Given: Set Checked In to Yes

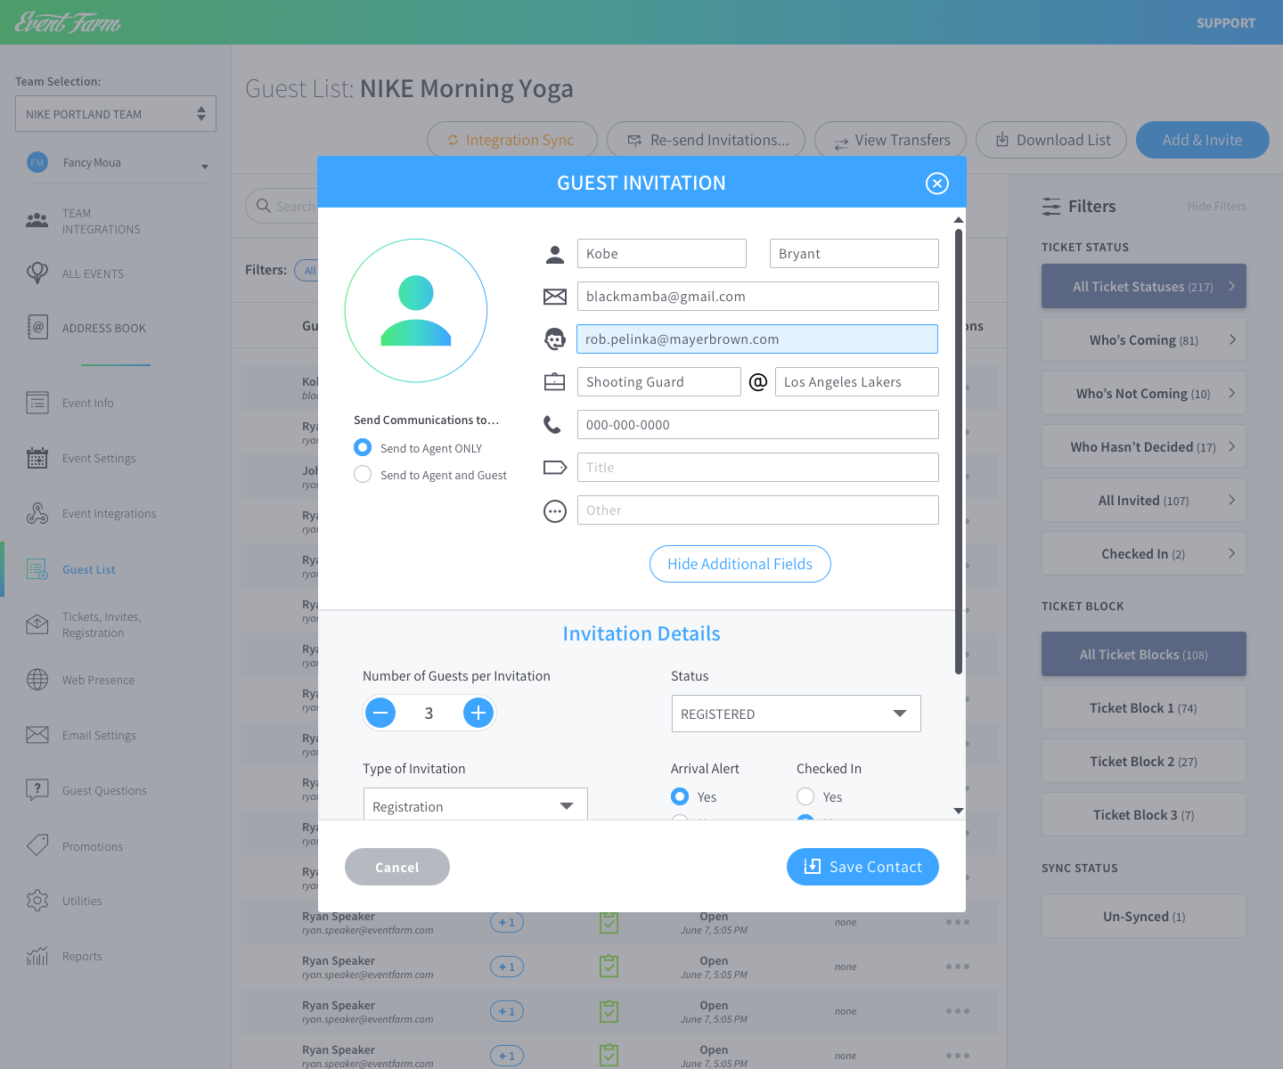Looking at the screenshot, I should coord(805,796).
